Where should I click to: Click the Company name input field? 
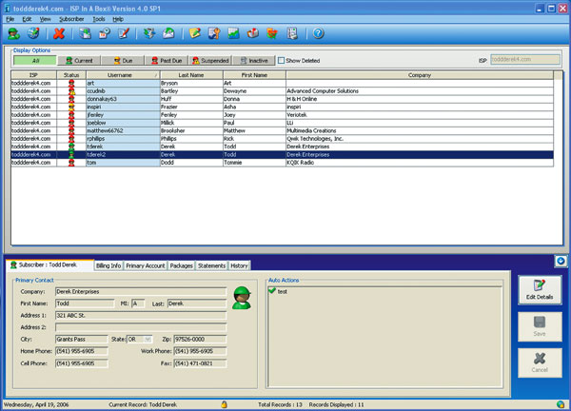(x=140, y=291)
